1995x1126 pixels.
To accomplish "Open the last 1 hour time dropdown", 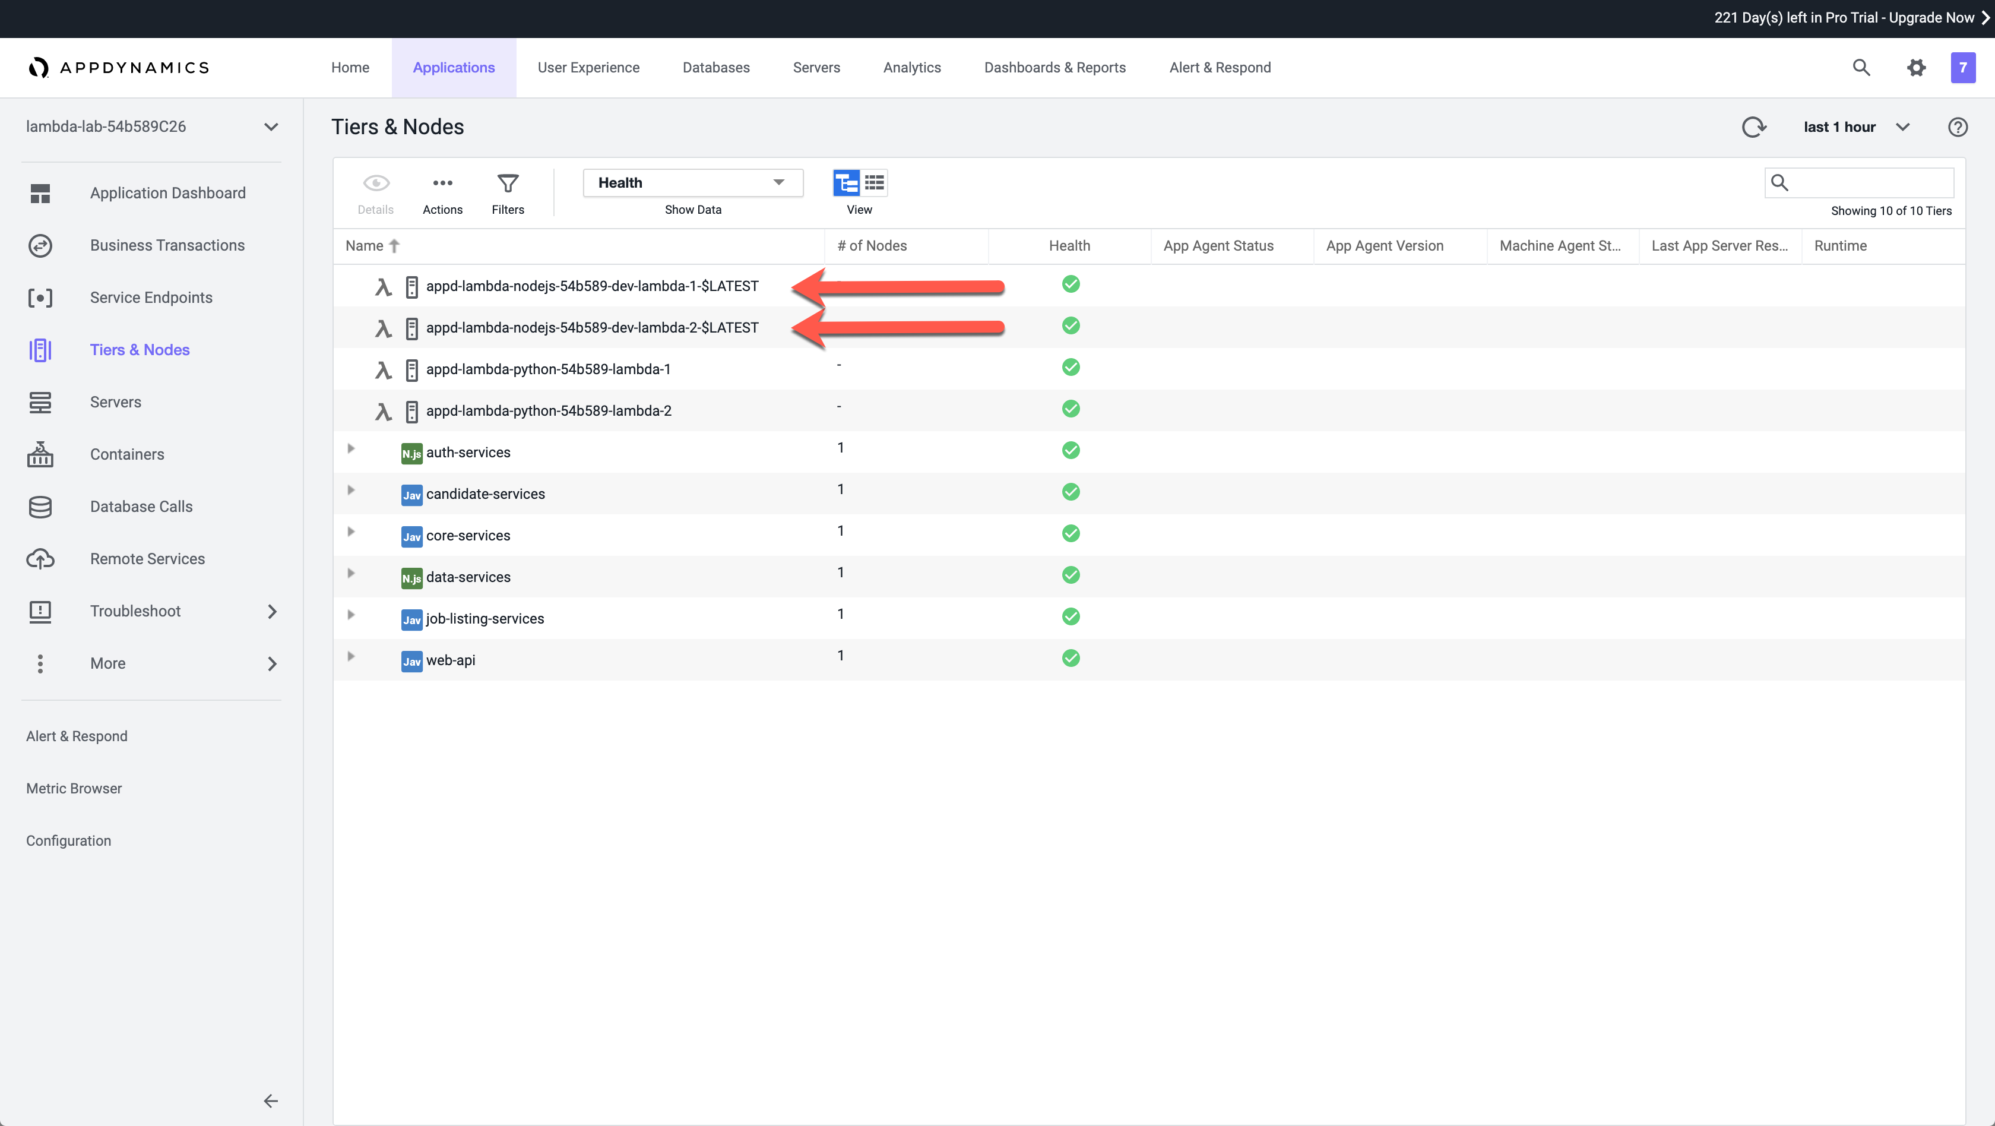I will click(x=1855, y=127).
